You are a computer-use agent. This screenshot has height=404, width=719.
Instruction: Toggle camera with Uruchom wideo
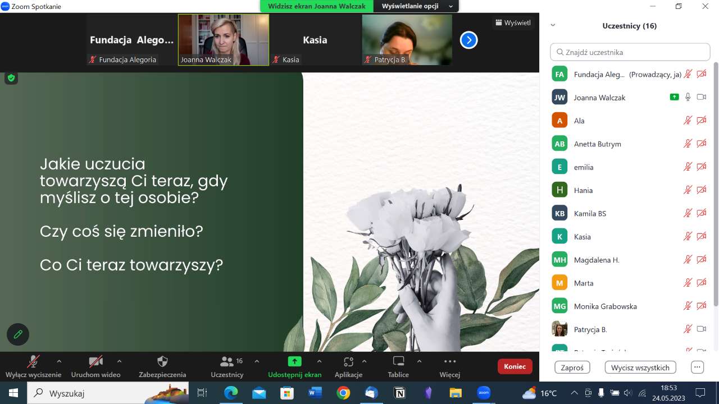(95, 361)
